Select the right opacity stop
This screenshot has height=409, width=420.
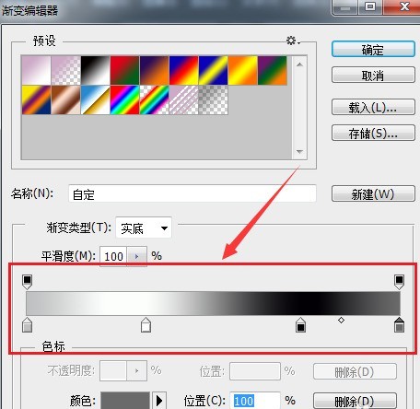click(399, 282)
